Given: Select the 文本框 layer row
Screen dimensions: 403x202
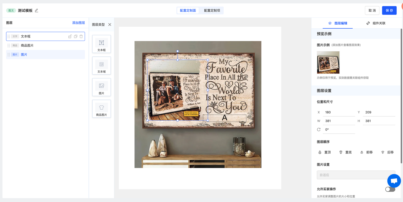Looking at the screenshot, I should tap(45, 37).
